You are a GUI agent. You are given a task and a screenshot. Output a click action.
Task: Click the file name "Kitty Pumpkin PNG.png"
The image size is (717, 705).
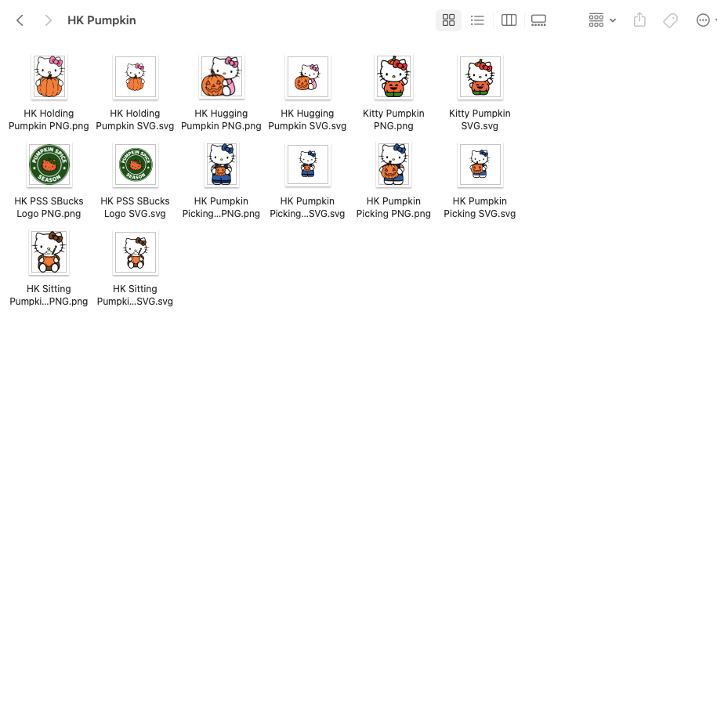(x=393, y=120)
